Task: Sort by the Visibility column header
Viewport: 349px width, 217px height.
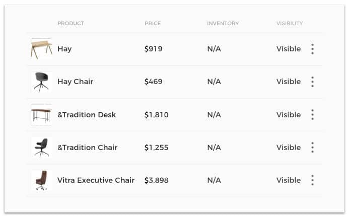Action: tap(290, 23)
